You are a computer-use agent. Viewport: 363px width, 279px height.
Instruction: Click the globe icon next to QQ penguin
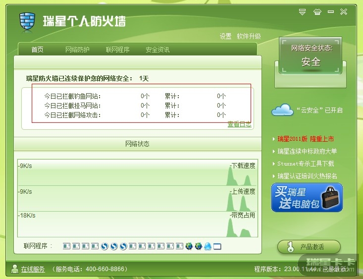coord(199,246)
